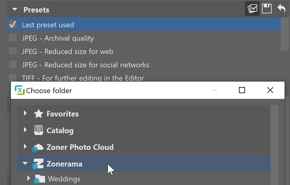
Task: Collapse the Zonerama tree node
Action: [25, 163]
